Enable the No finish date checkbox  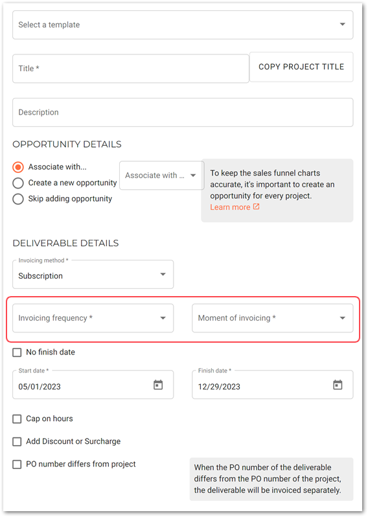point(17,352)
